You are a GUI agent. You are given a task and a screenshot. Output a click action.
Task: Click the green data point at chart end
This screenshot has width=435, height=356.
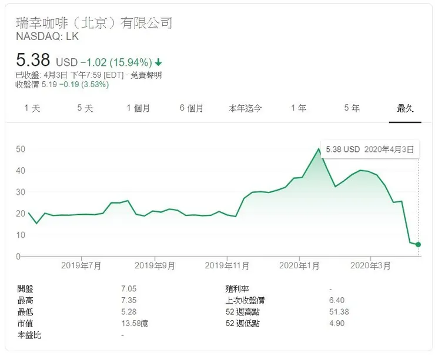click(418, 245)
